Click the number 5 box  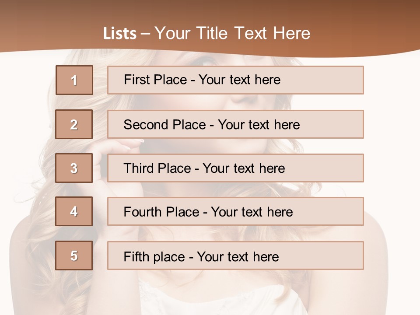(74, 255)
